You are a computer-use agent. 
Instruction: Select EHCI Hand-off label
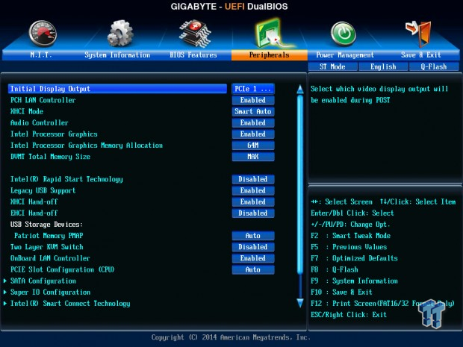[34, 213]
